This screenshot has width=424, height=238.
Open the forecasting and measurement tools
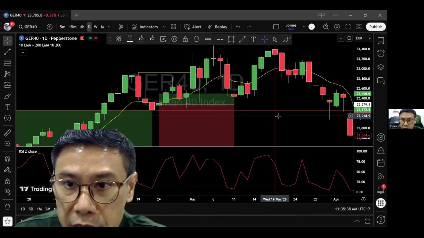[7, 85]
